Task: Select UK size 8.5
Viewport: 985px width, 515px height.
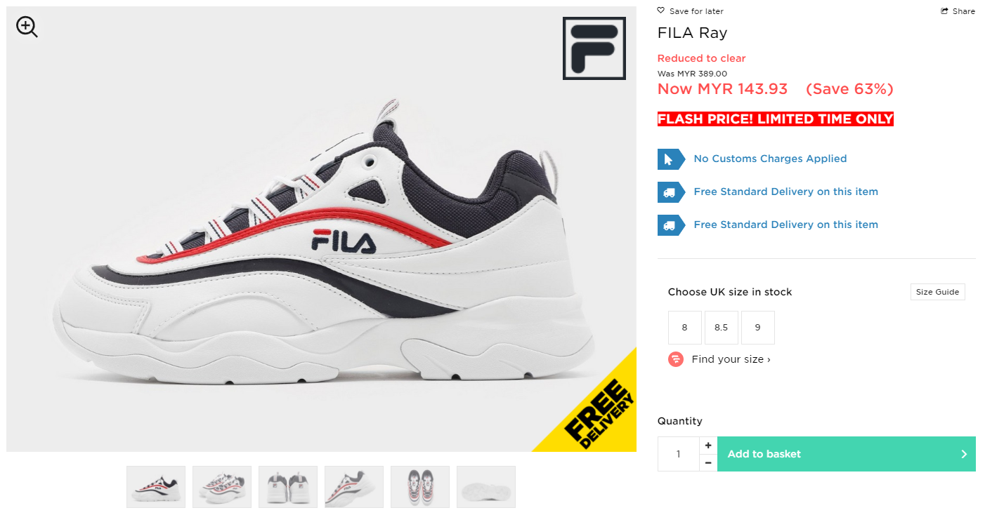Action: click(x=722, y=328)
